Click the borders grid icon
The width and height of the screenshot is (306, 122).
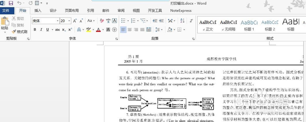coord(179,30)
